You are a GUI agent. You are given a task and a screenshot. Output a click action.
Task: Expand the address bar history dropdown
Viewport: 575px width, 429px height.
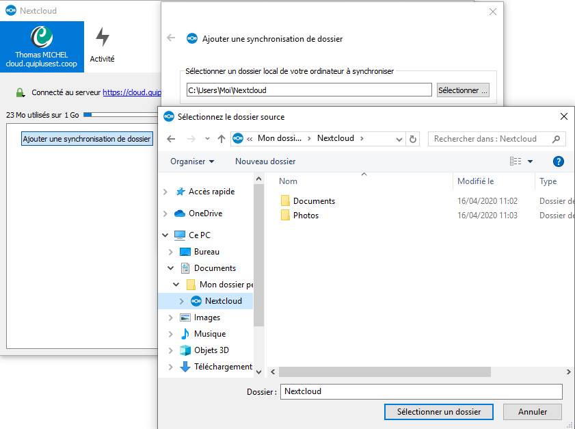(399, 139)
